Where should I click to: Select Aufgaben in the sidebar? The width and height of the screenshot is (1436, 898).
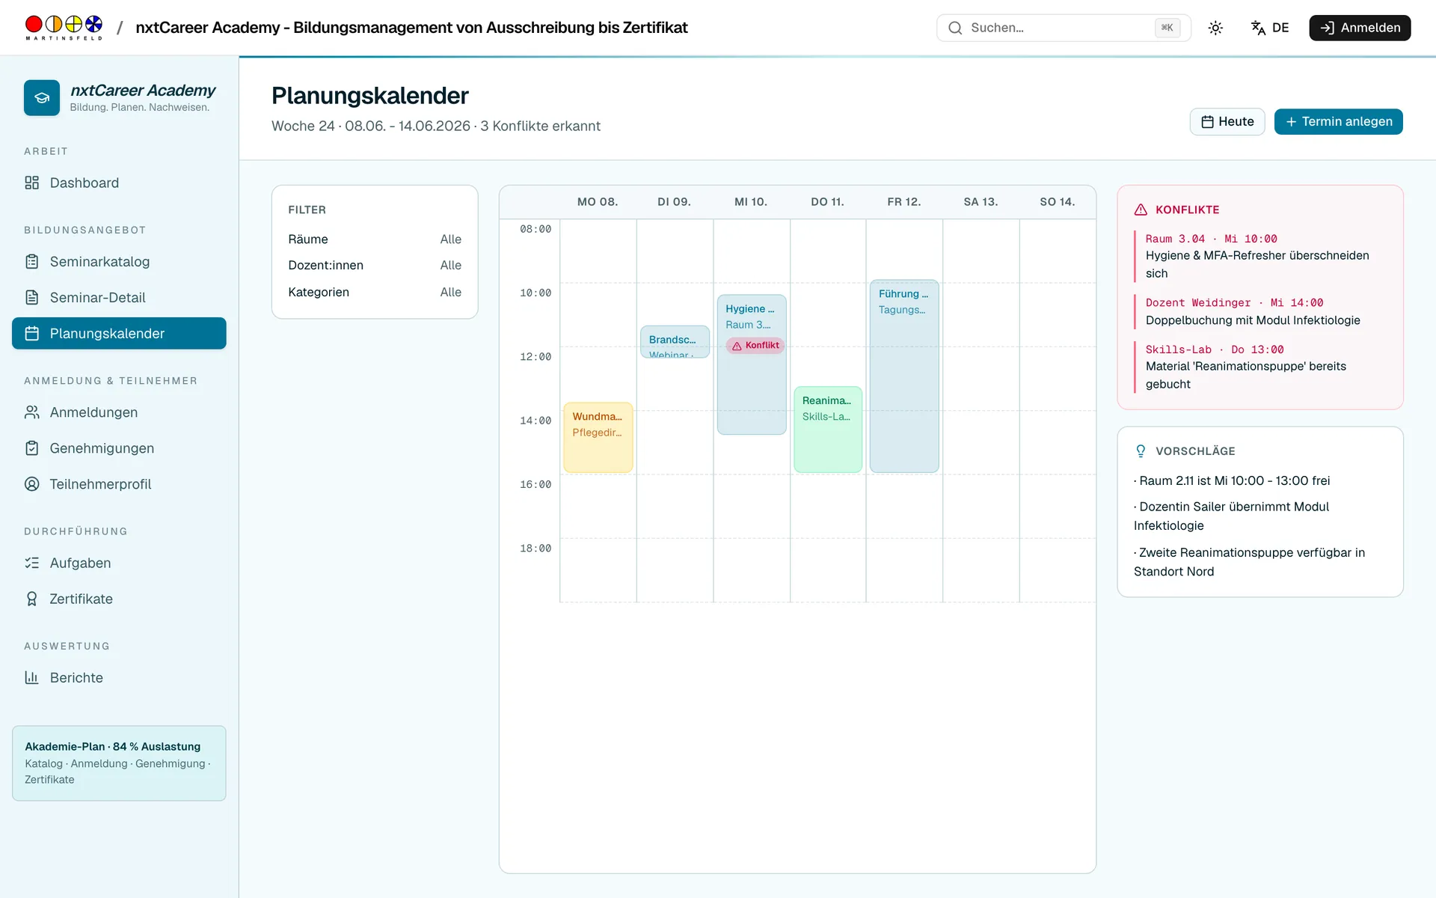119,563
